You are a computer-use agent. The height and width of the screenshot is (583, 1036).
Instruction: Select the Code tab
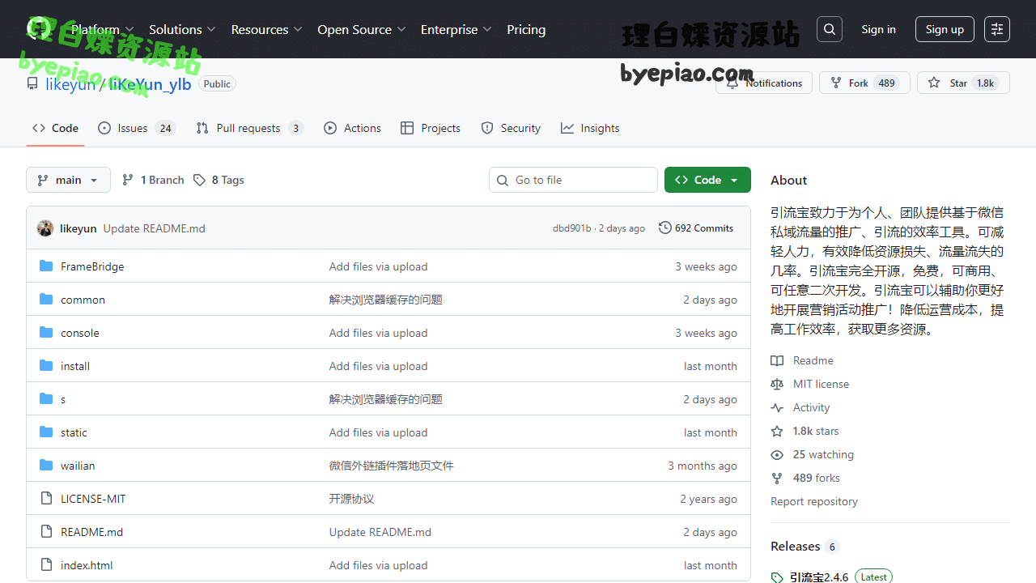pos(55,128)
